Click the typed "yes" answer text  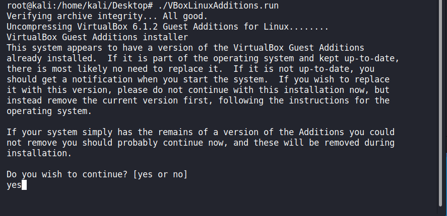pyautogui.click(x=14, y=185)
